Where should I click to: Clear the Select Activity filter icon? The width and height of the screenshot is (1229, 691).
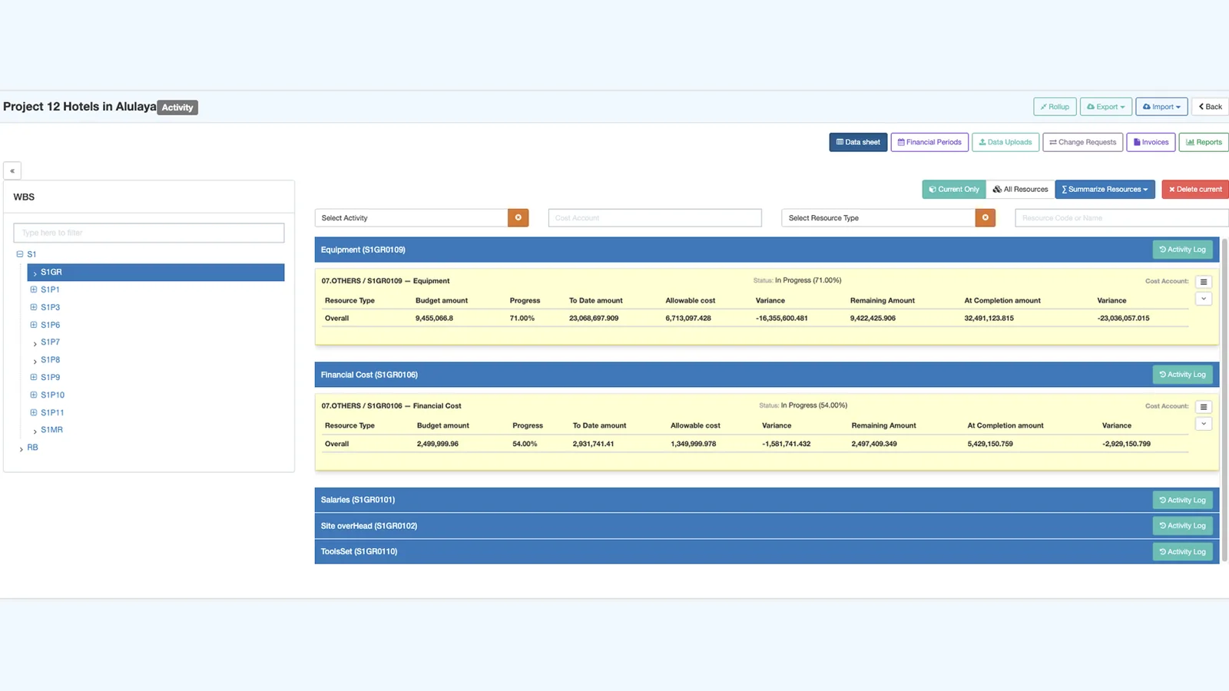[518, 218]
